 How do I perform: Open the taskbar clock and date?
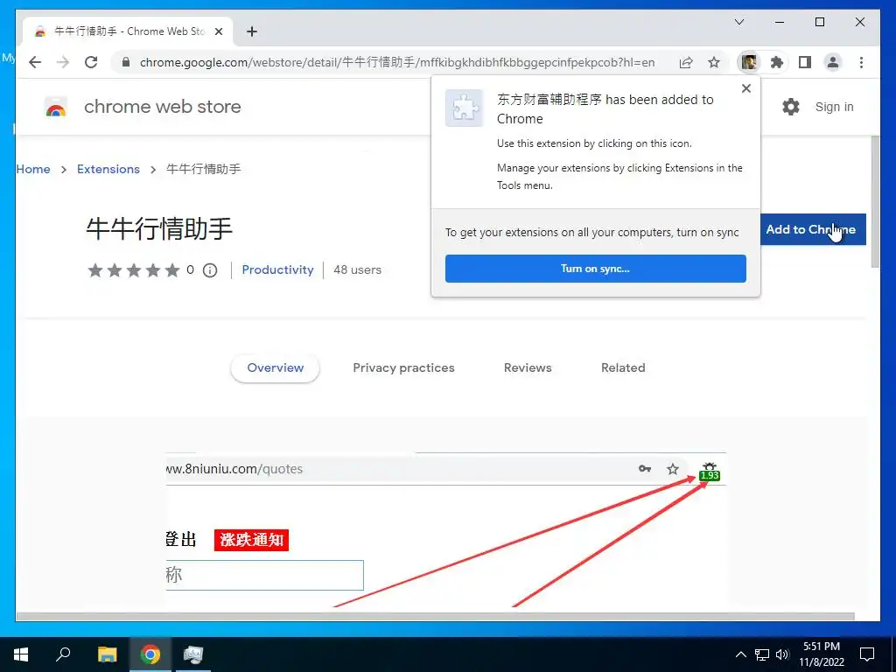(x=822, y=654)
